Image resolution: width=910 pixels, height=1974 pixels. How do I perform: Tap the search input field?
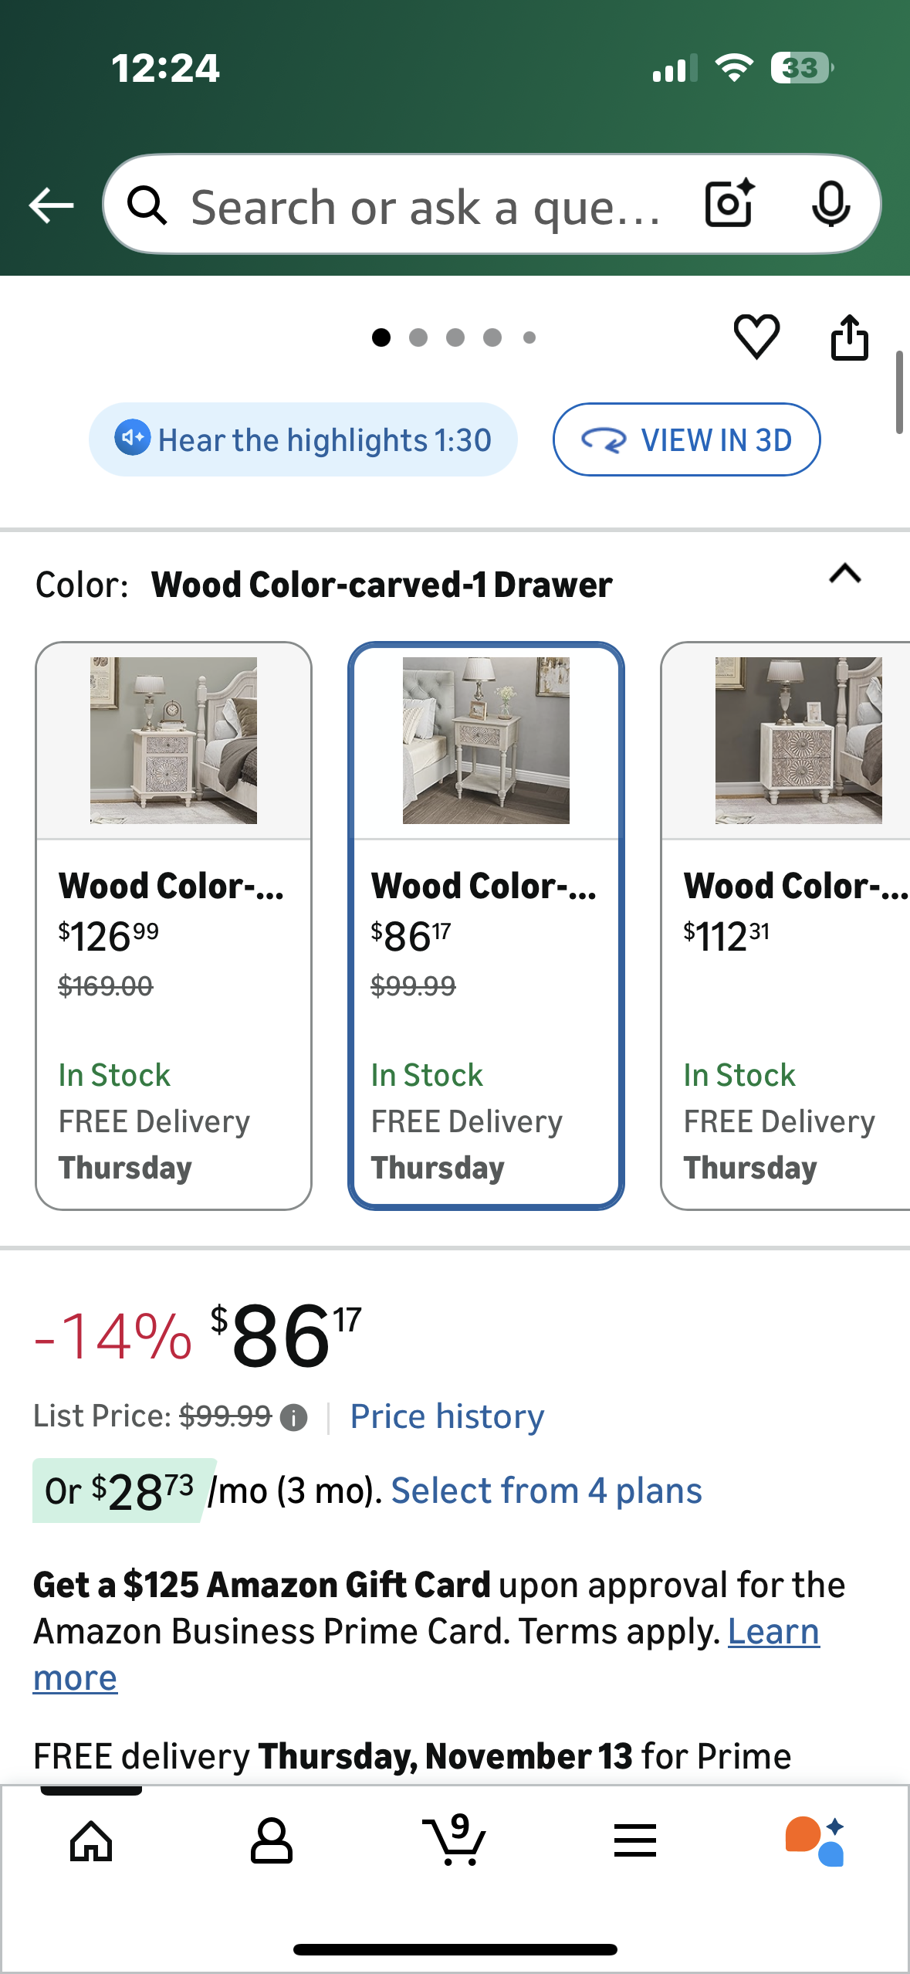[425, 205]
